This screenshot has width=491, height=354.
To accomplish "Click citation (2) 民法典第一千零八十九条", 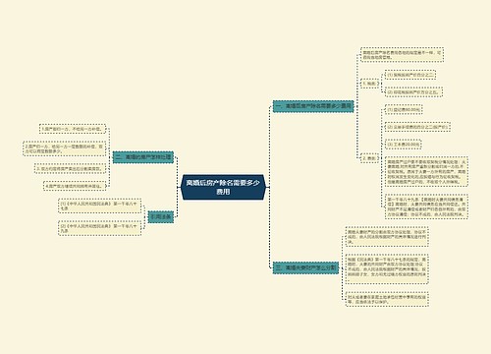I will (x=99, y=228).
